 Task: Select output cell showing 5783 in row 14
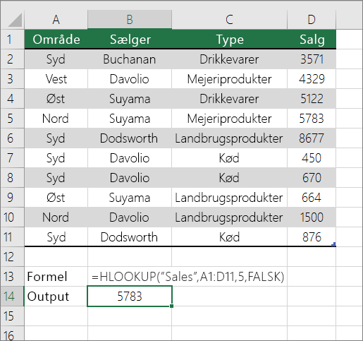(x=130, y=297)
